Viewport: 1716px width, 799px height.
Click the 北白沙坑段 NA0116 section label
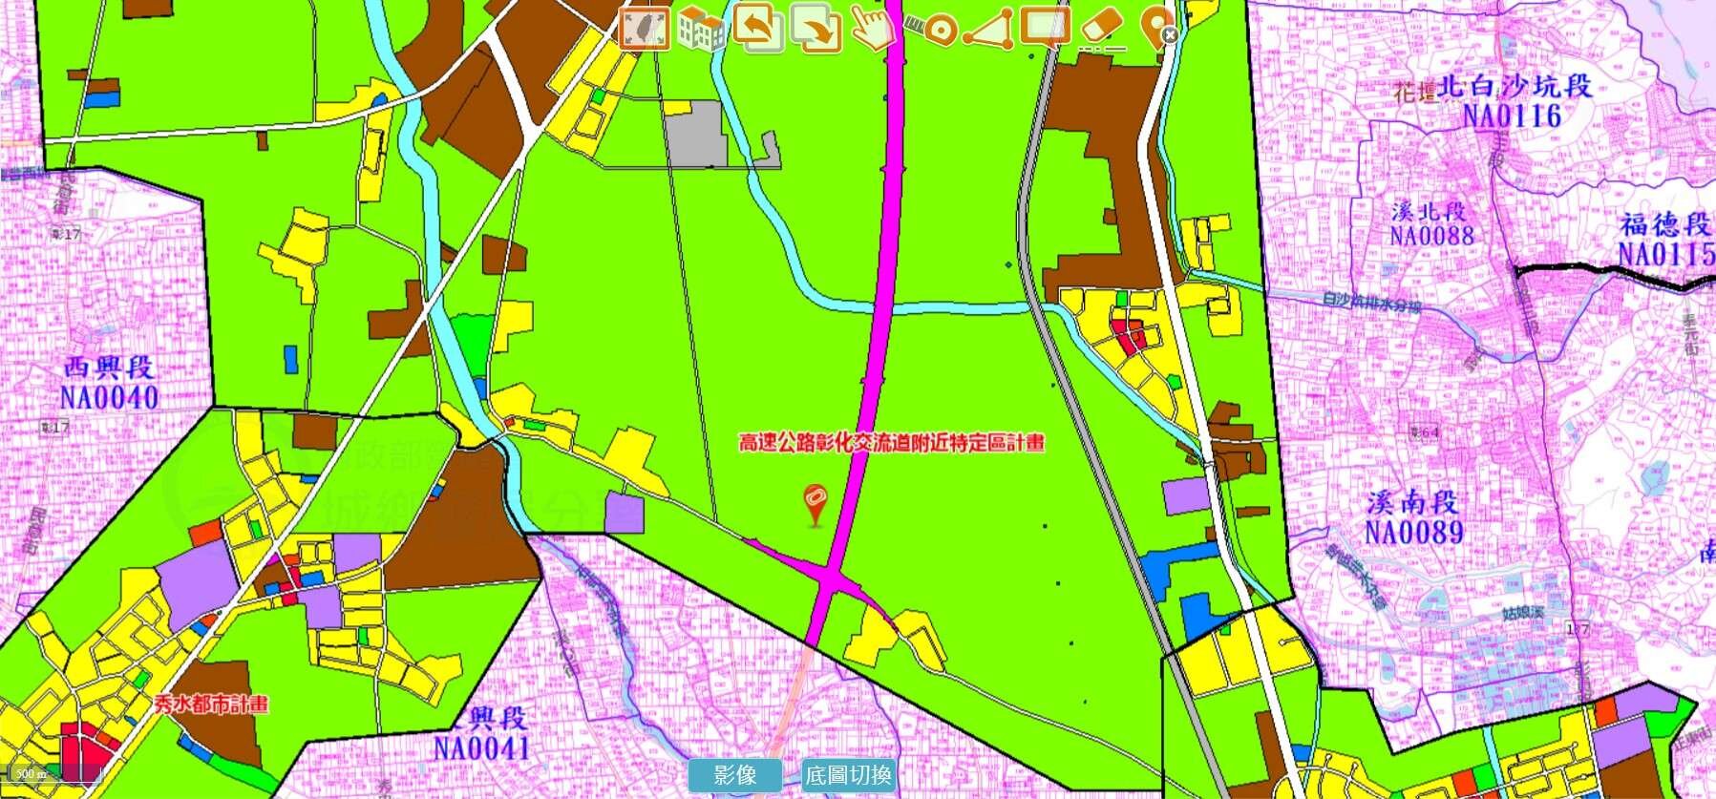pyautogui.click(x=1513, y=101)
